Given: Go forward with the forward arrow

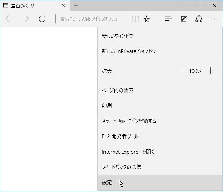Looking at the screenshot, I should (25, 19).
